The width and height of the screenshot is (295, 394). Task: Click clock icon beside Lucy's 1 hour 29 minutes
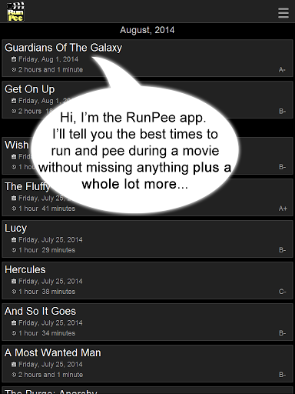(x=14, y=250)
